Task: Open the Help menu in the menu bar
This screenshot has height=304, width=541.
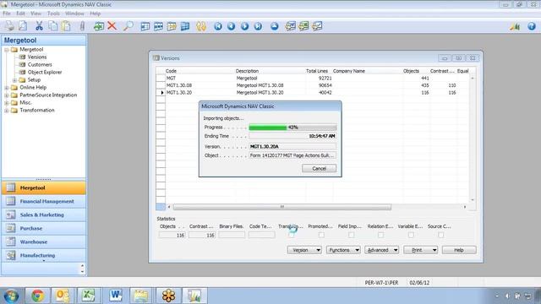Action: (96, 14)
